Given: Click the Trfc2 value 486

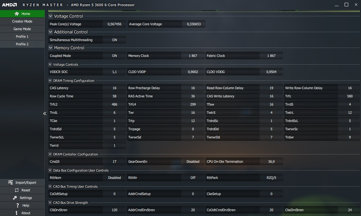Looking at the screenshot, I should coord(114,104).
